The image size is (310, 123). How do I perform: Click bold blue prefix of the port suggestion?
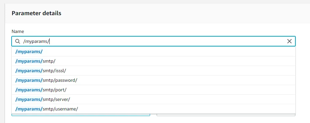click(x=29, y=90)
